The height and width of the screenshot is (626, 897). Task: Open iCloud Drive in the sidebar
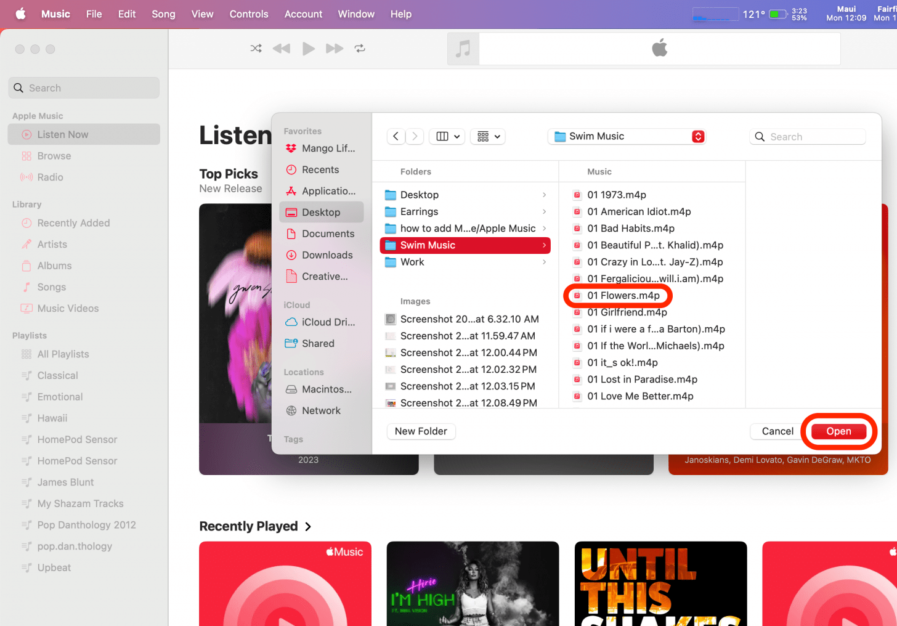point(328,322)
